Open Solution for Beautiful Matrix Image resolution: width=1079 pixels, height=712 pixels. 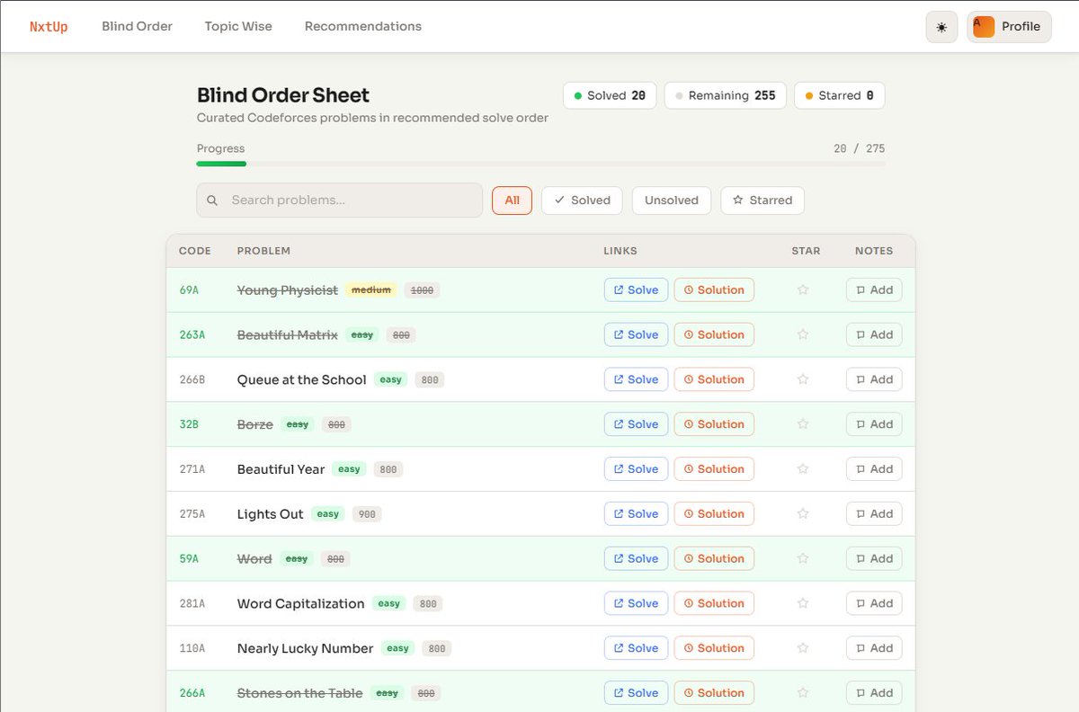tap(714, 334)
